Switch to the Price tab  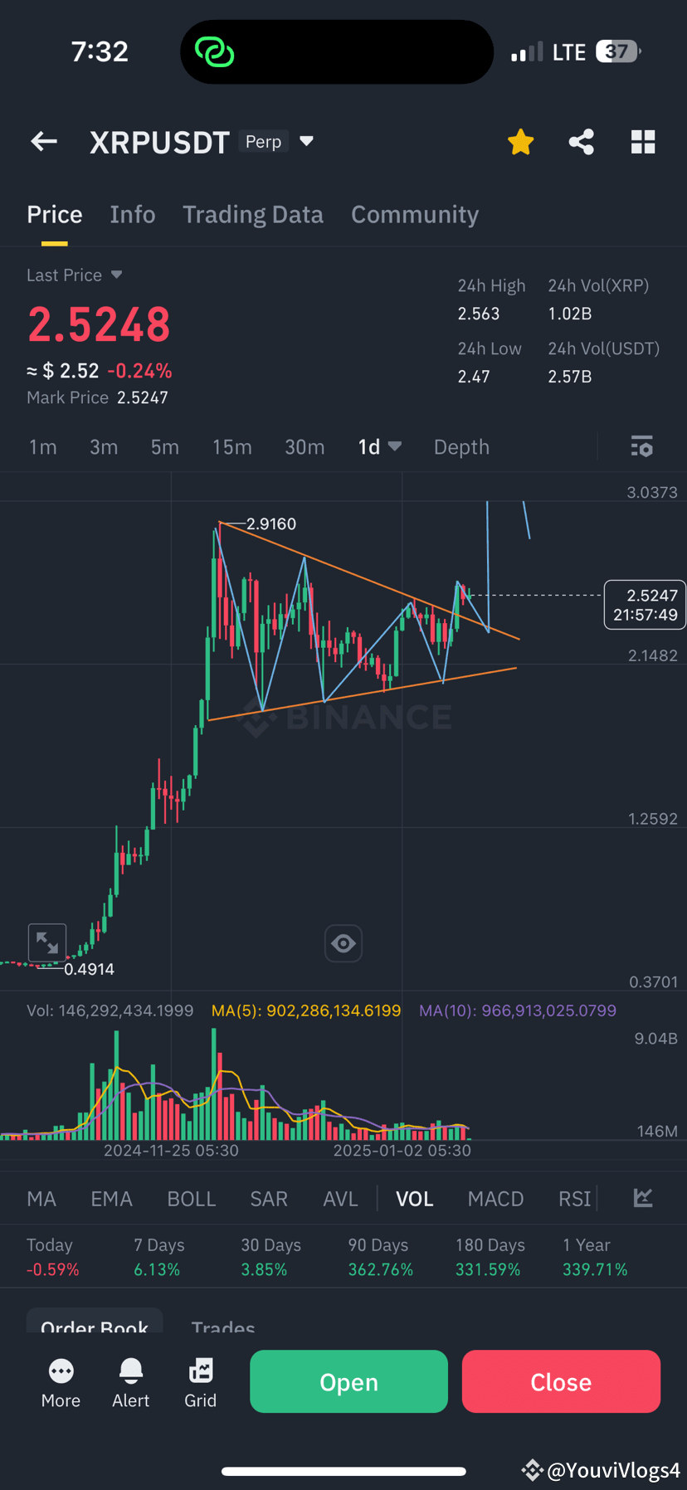55,214
